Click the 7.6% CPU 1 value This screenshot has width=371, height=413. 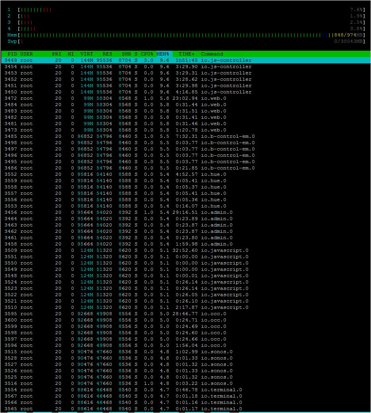coord(356,10)
